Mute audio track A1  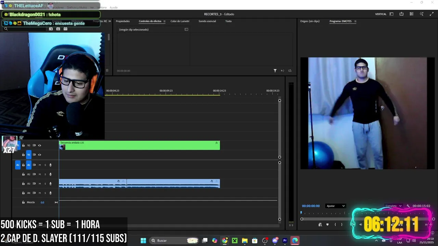40,165
